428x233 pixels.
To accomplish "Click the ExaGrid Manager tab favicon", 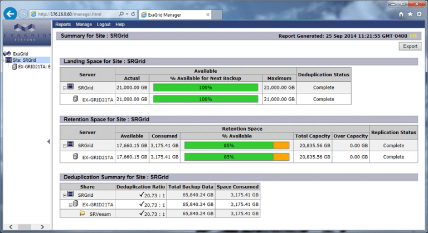I will (x=144, y=14).
